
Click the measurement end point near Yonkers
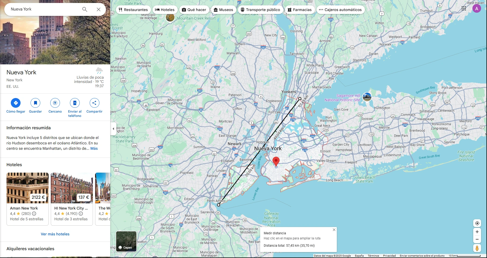(x=300, y=99)
